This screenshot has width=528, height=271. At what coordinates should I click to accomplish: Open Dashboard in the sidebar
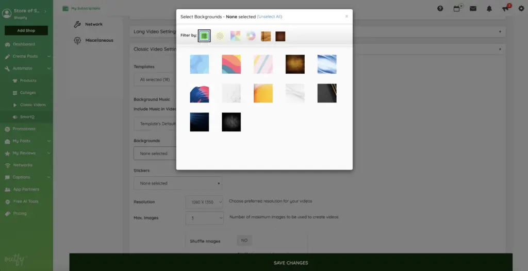[x=24, y=44]
